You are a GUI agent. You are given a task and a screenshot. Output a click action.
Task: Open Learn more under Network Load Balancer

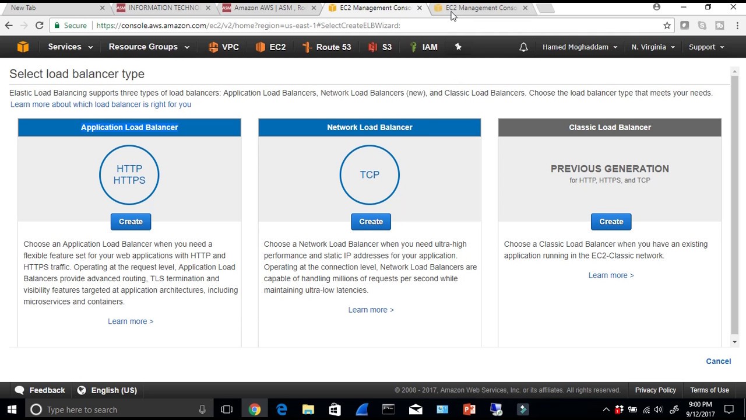(x=371, y=310)
